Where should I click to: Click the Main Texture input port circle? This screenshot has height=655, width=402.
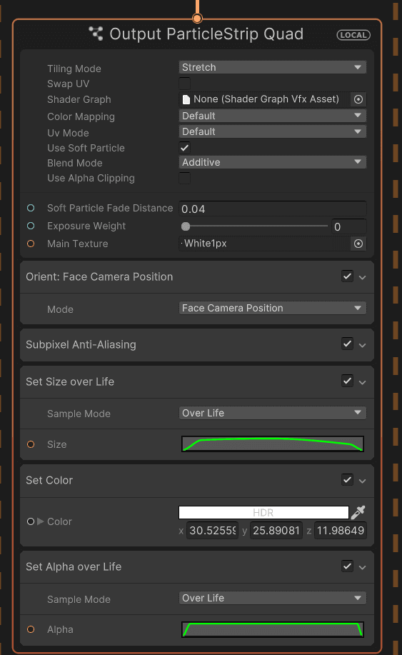(31, 244)
